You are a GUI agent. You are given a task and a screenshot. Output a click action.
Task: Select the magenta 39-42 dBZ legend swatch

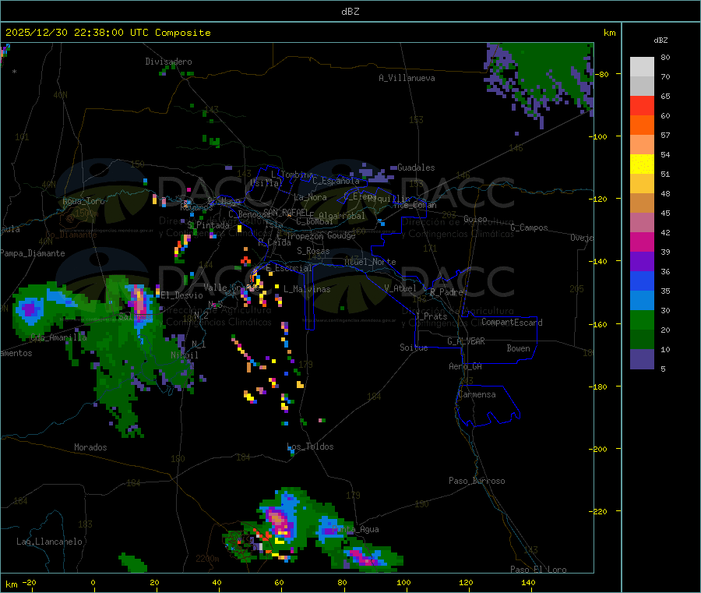tap(642, 242)
